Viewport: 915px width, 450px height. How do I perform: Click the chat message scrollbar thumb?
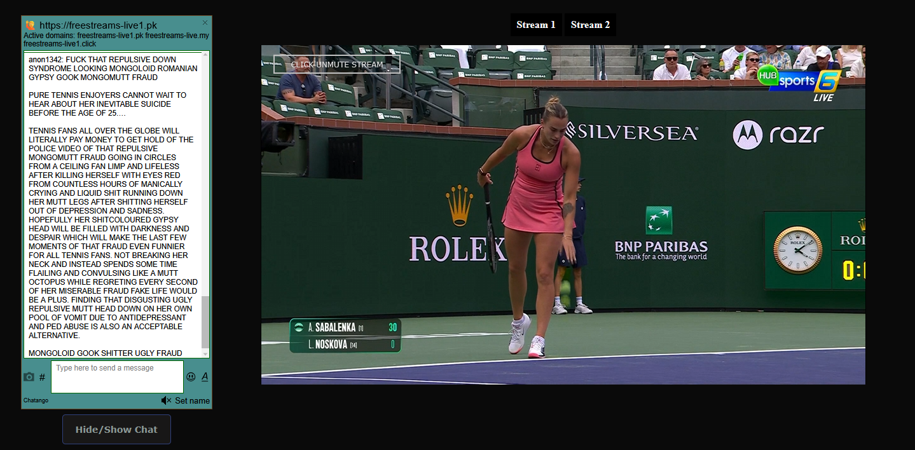pyautogui.click(x=205, y=322)
